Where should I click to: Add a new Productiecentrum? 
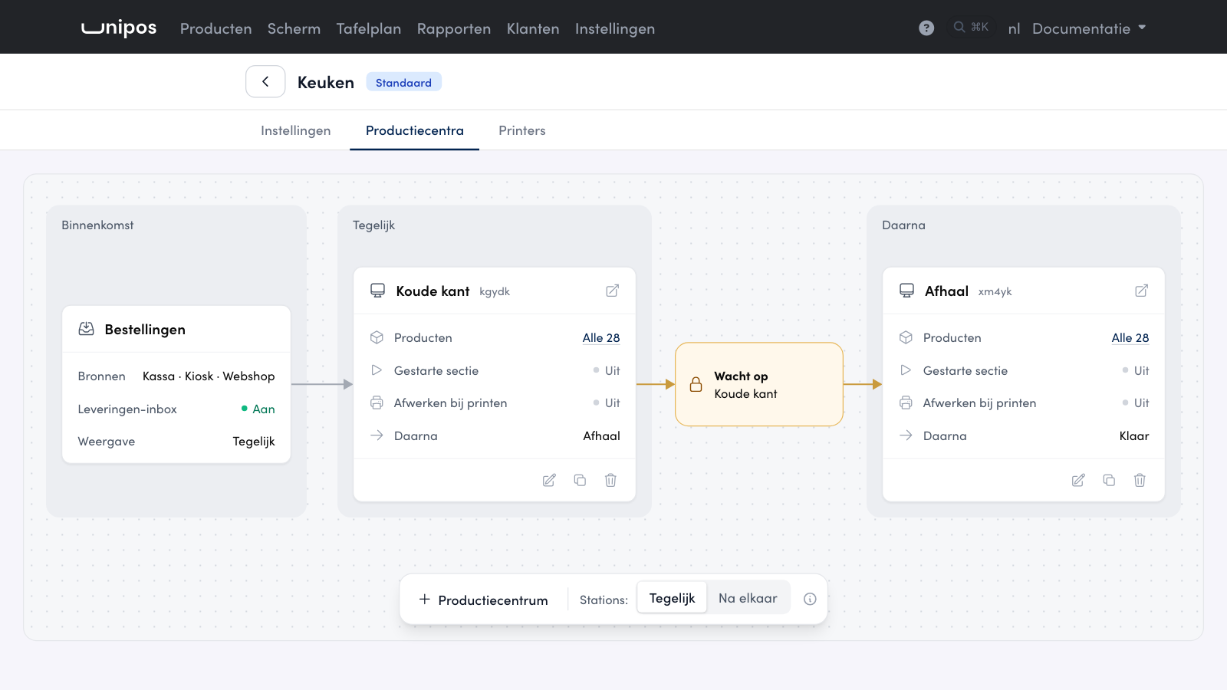[483, 600]
